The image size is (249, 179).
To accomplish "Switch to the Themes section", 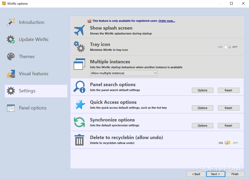I will pyautogui.click(x=36, y=57).
